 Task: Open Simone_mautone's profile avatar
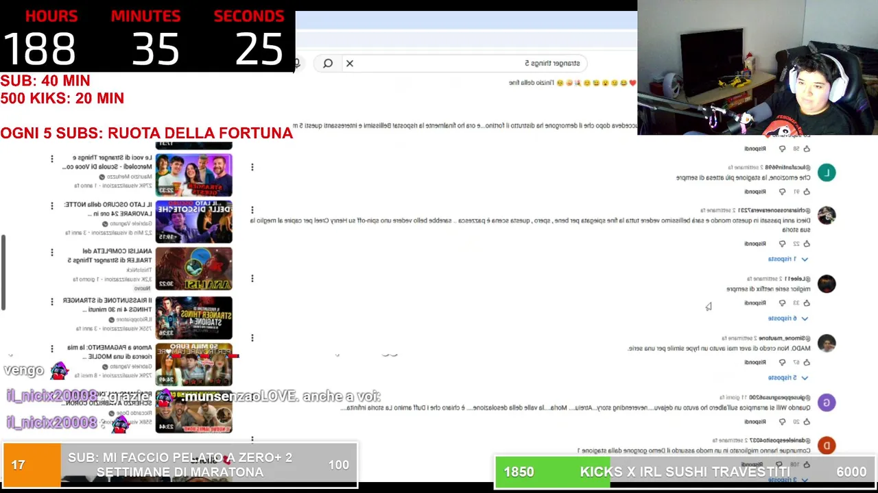[x=827, y=343]
